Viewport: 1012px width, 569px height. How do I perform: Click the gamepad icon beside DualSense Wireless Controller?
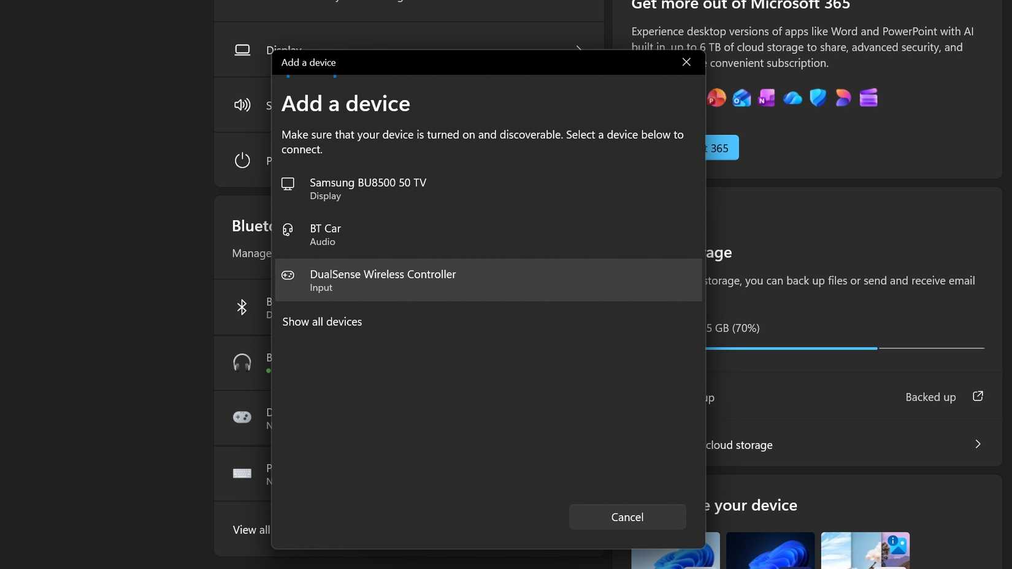288,275
